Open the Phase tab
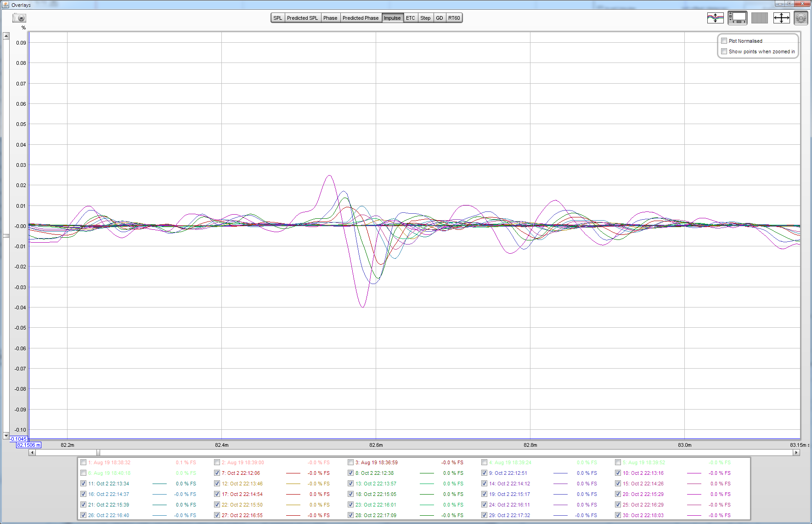This screenshot has width=812, height=524. tap(330, 18)
